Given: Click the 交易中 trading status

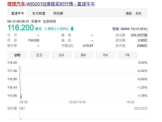Looking at the screenshot, I should [36, 21].
